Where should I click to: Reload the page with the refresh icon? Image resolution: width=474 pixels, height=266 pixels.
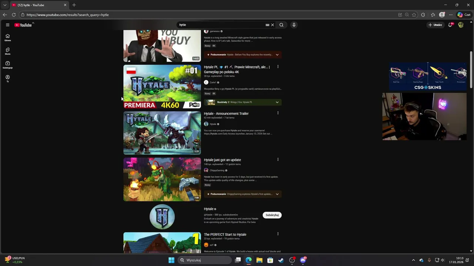pos(14,15)
